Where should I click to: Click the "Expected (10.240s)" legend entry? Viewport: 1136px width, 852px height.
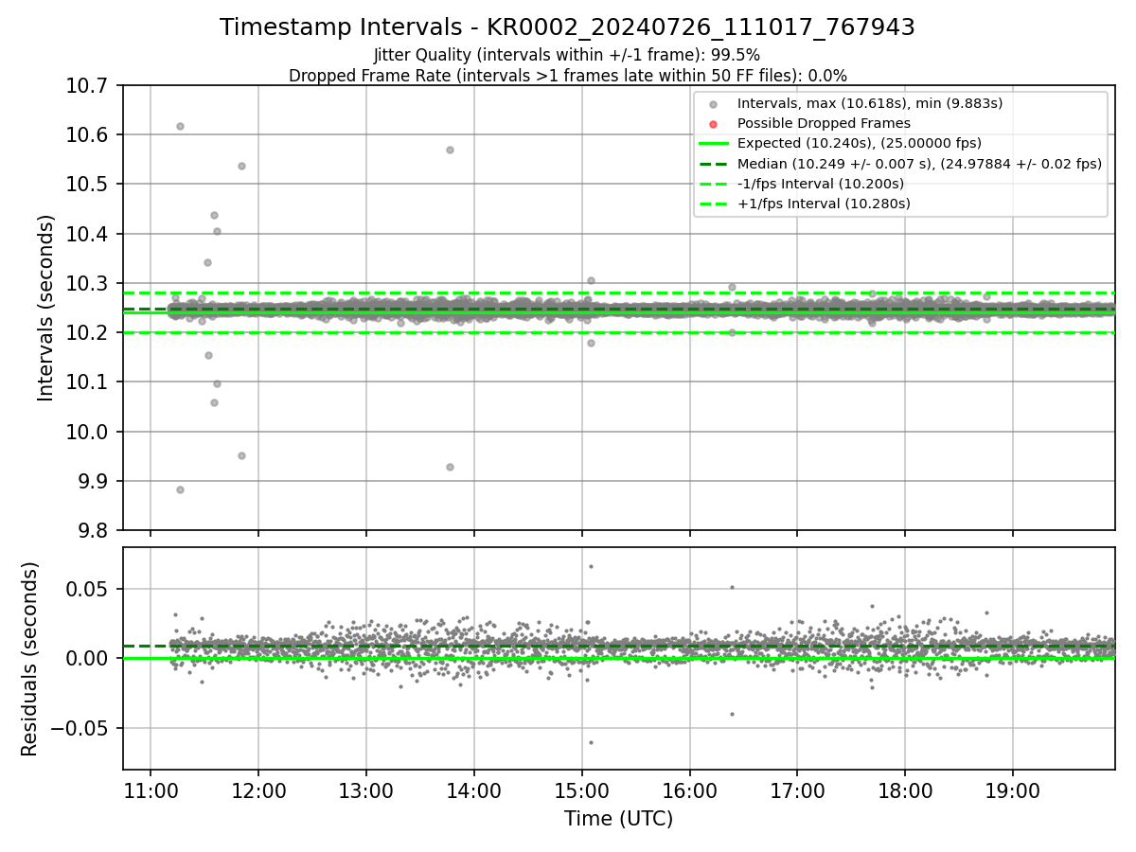pyautogui.click(x=858, y=143)
